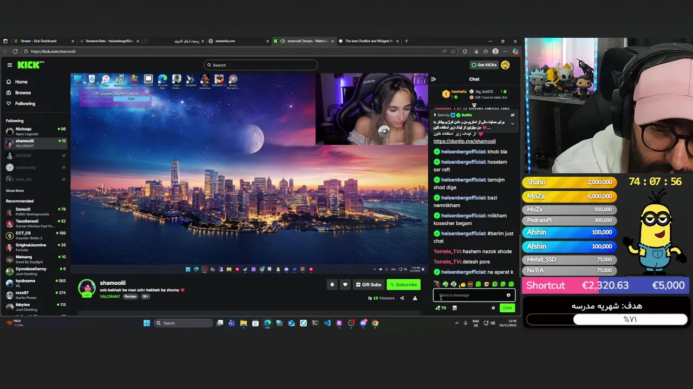The width and height of the screenshot is (693, 389).
Task: Switch to StreamerStats heisenbergofficial tab
Action: tap(108, 41)
